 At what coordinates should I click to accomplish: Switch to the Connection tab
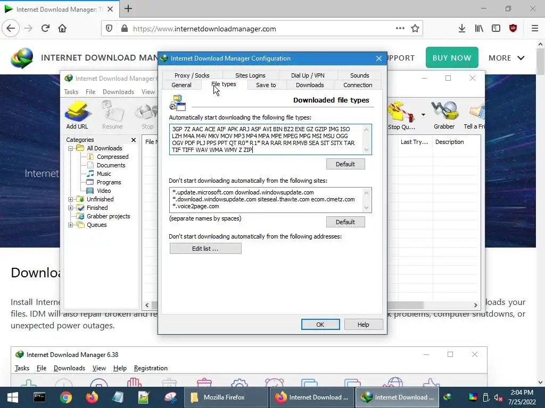(x=358, y=85)
